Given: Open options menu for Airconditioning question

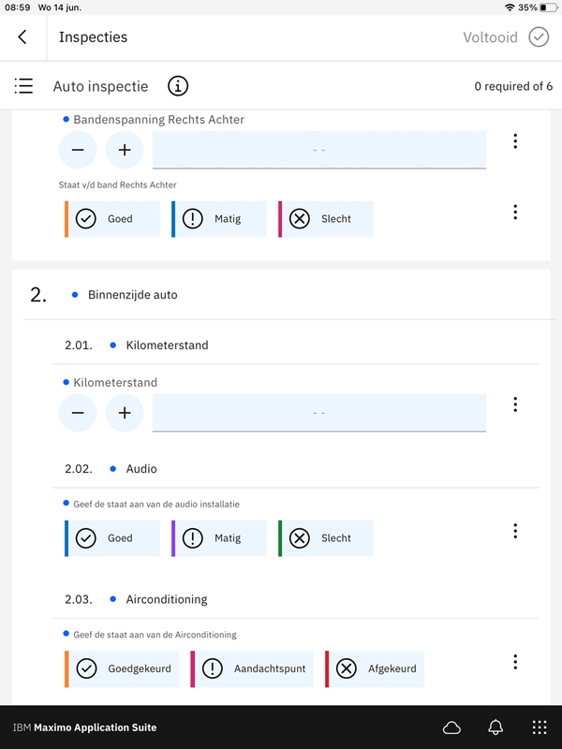Looking at the screenshot, I should pyautogui.click(x=515, y=662).
